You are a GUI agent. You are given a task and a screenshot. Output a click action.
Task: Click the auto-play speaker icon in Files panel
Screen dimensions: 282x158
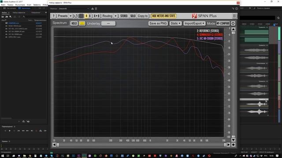click(28, 122)
